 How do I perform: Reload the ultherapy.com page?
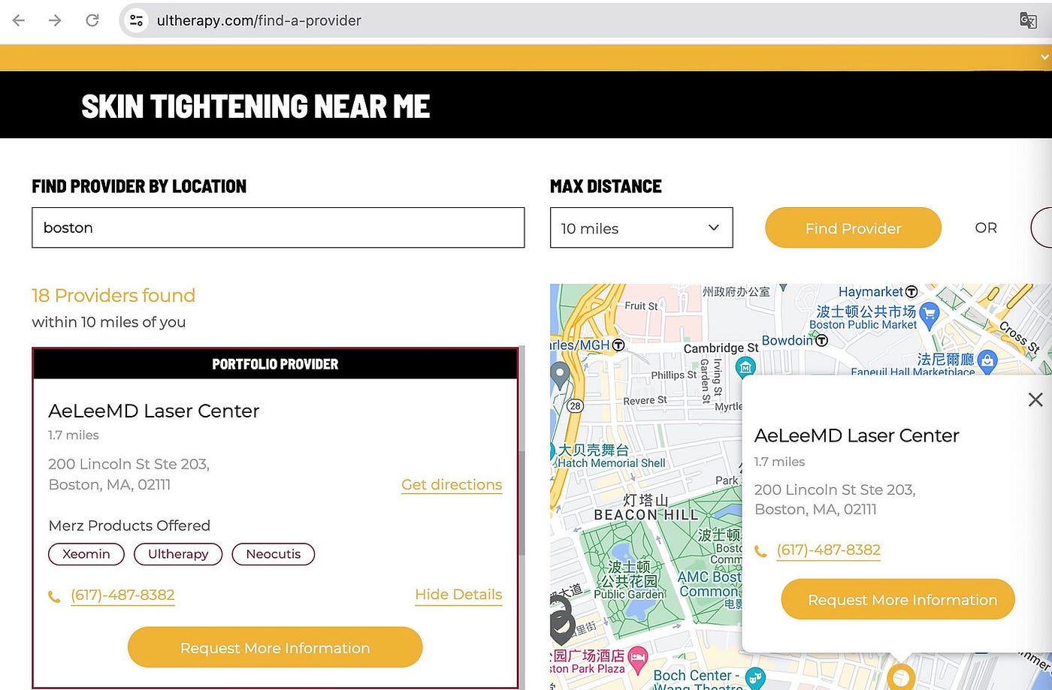tap(92, 20)
